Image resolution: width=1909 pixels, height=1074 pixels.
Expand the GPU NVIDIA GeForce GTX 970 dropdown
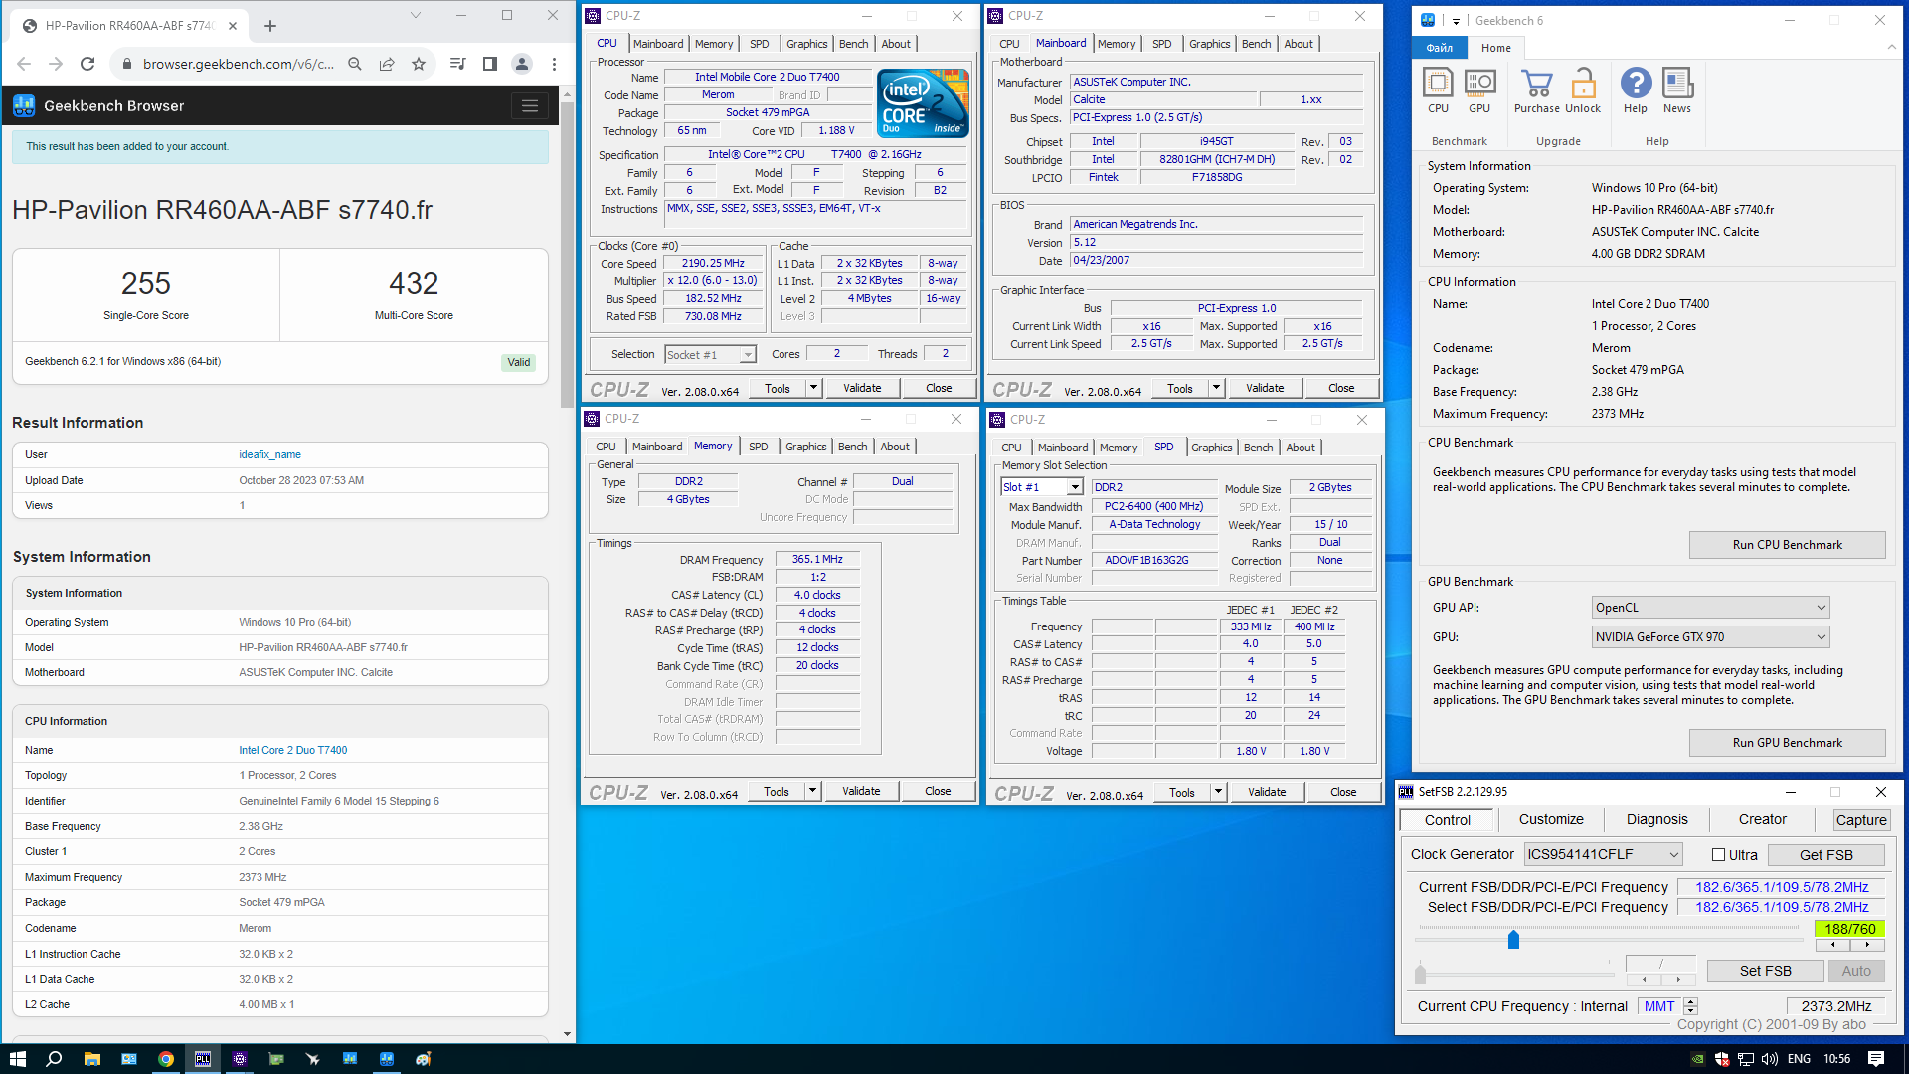pyautogui.click(x=1710, y=637)
